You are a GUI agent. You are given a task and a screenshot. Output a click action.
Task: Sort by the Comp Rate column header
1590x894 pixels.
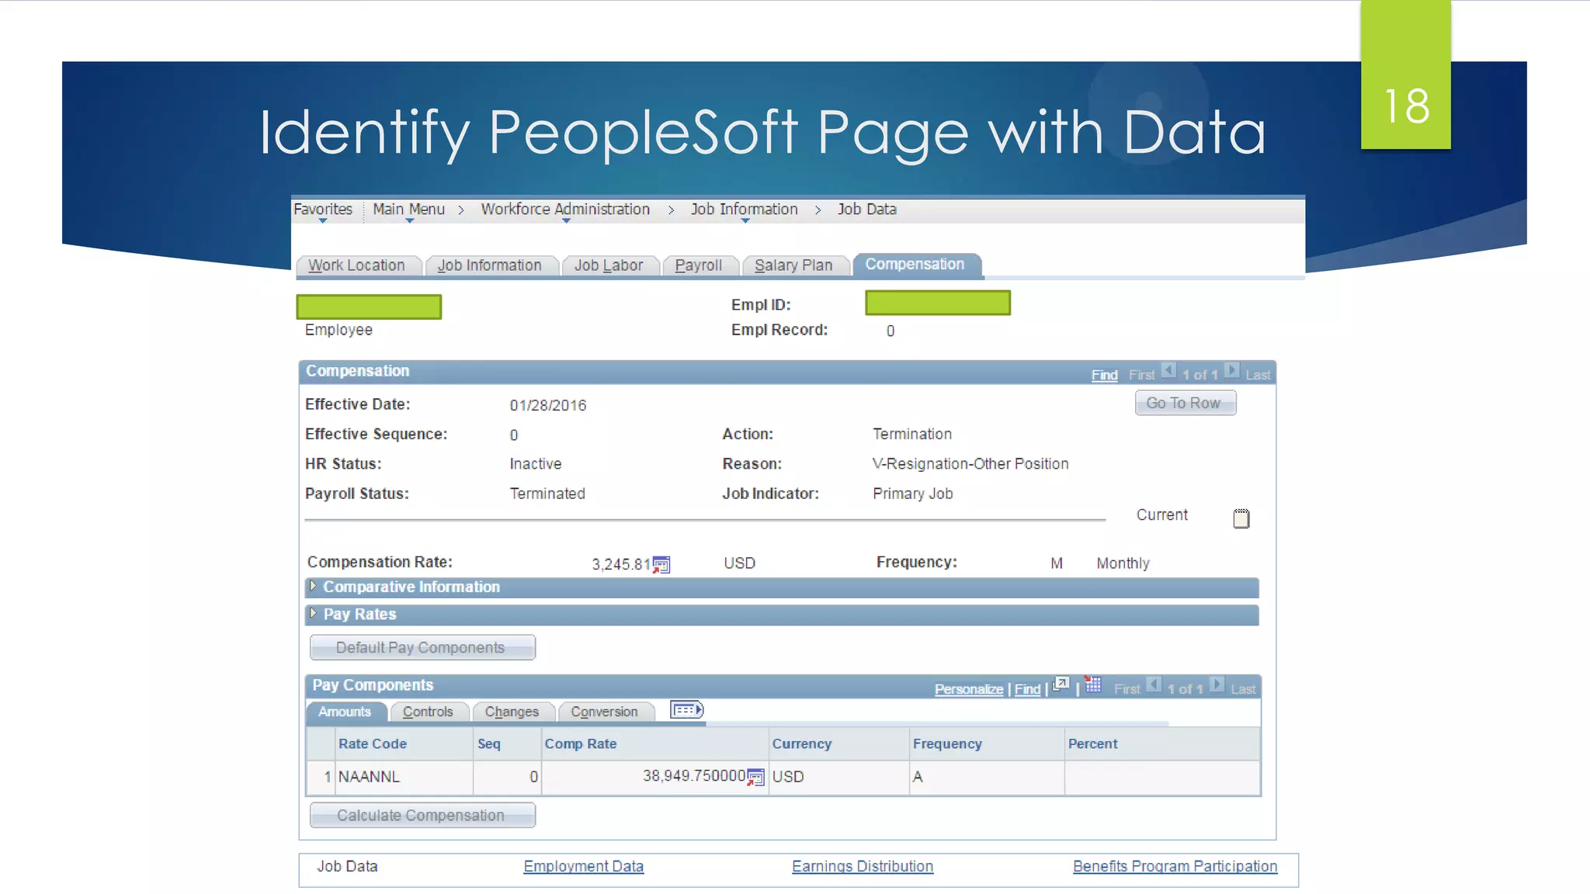pos(581,743)
